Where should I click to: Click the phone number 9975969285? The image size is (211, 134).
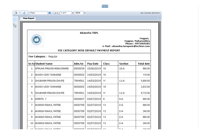coord(142,44)
